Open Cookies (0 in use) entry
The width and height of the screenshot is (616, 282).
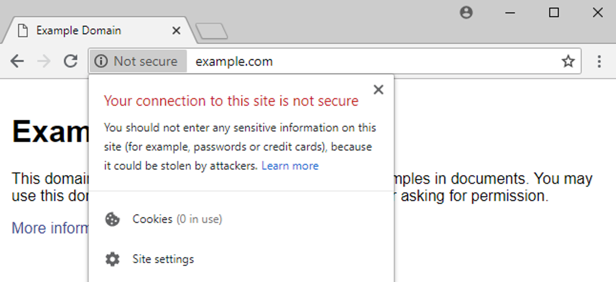click(x=177, y=219)
